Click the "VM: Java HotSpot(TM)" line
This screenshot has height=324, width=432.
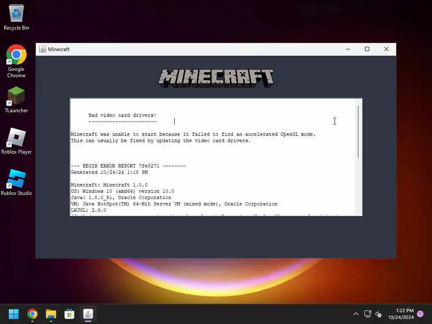[x=174, y=204]
